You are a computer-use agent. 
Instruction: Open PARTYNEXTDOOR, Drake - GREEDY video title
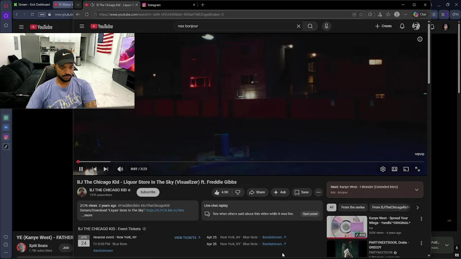389,245
